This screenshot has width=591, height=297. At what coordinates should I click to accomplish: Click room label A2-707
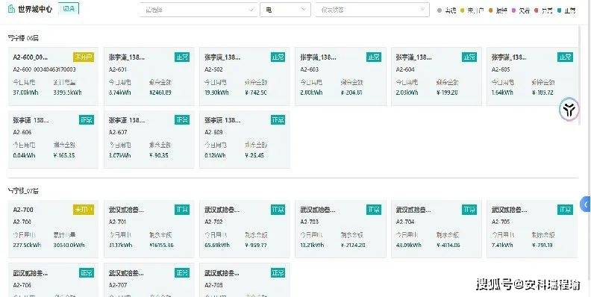pos(118,285)
